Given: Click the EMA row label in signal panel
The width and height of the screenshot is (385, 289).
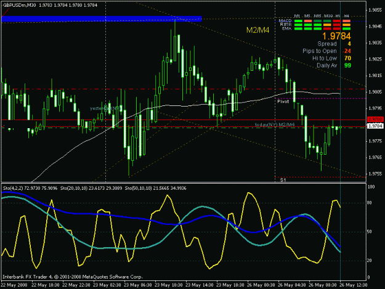Looking at the screenshot, I should (287, 28).
